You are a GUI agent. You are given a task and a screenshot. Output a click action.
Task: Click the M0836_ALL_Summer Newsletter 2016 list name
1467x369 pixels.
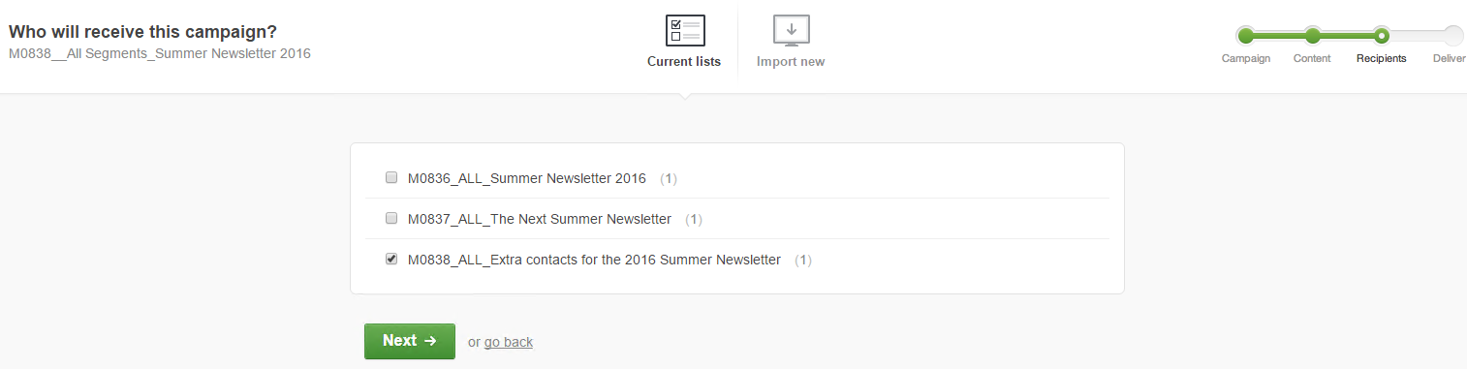click(x=527, y=178)
